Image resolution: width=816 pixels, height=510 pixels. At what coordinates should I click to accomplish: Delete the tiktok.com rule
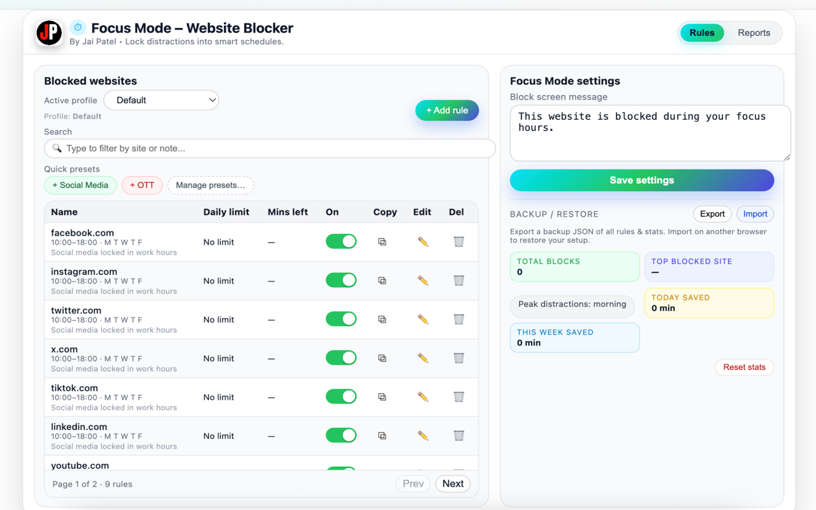click(458, 397)
